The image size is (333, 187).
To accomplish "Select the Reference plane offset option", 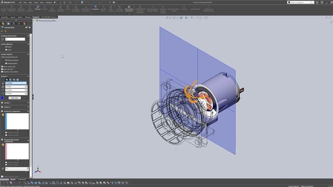I will [x=6, y=60].
